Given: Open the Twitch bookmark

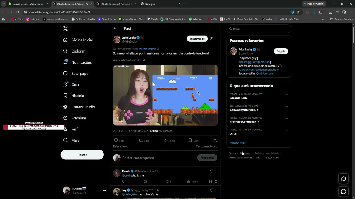Looking at the screenshot, I should 153,19.
